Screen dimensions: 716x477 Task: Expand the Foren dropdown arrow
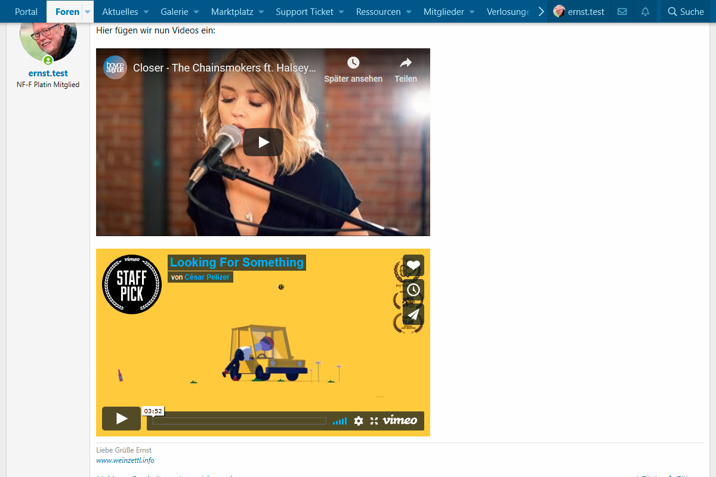(88, 12)
